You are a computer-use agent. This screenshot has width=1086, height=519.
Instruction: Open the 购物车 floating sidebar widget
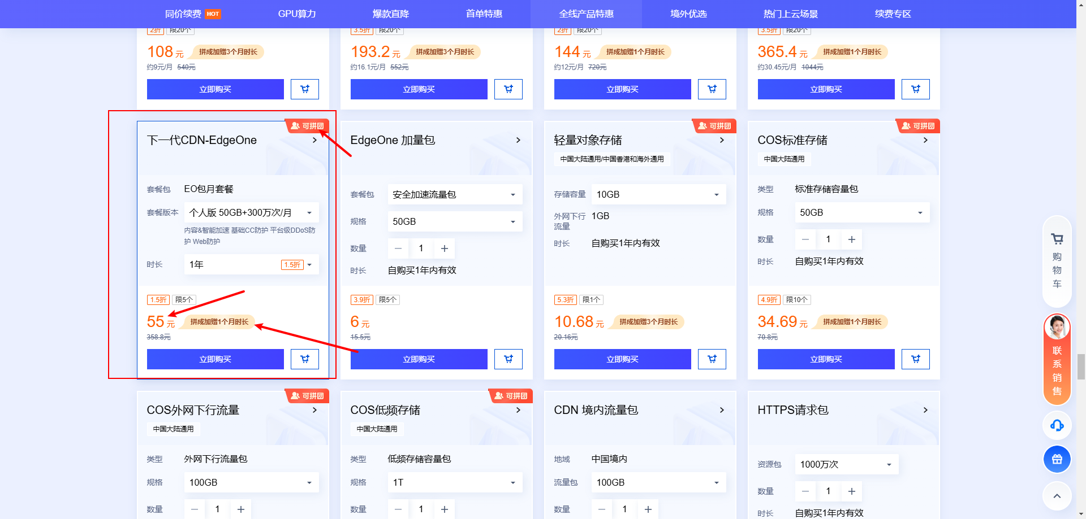point(1057,261)
